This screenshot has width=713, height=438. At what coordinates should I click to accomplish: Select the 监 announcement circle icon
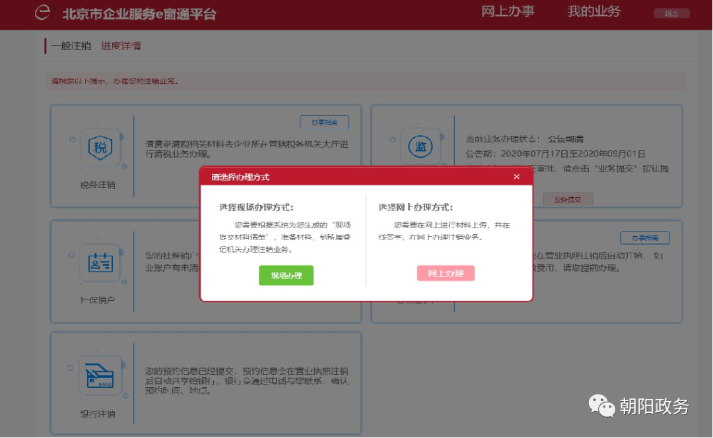pyautogui.click(x=421, y=146)
